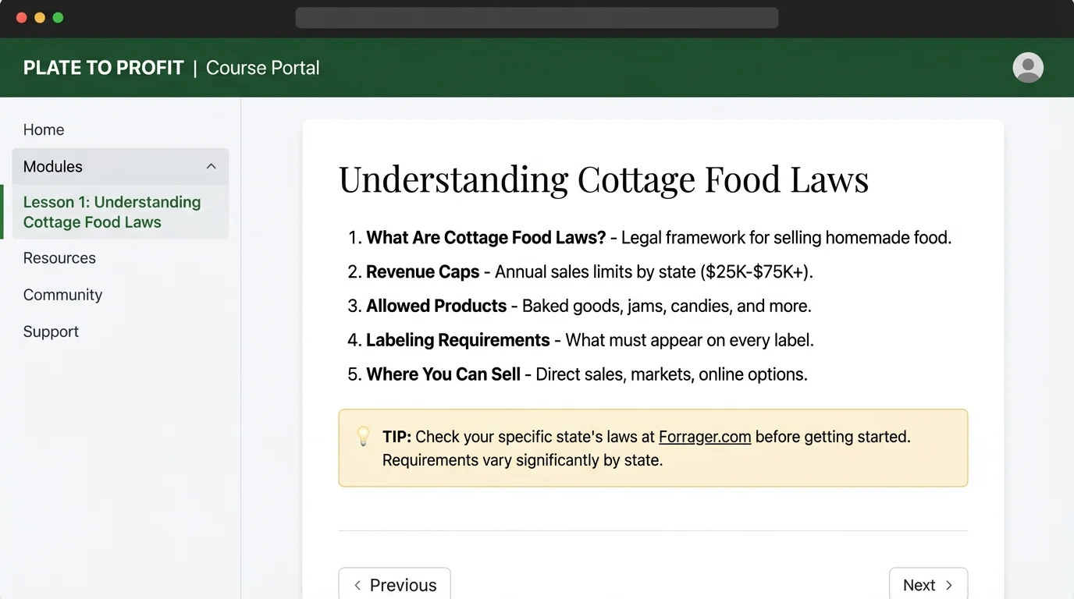Screen dimensions: 1074x599
Task: Go to the Support page
Action: point(51,331)
